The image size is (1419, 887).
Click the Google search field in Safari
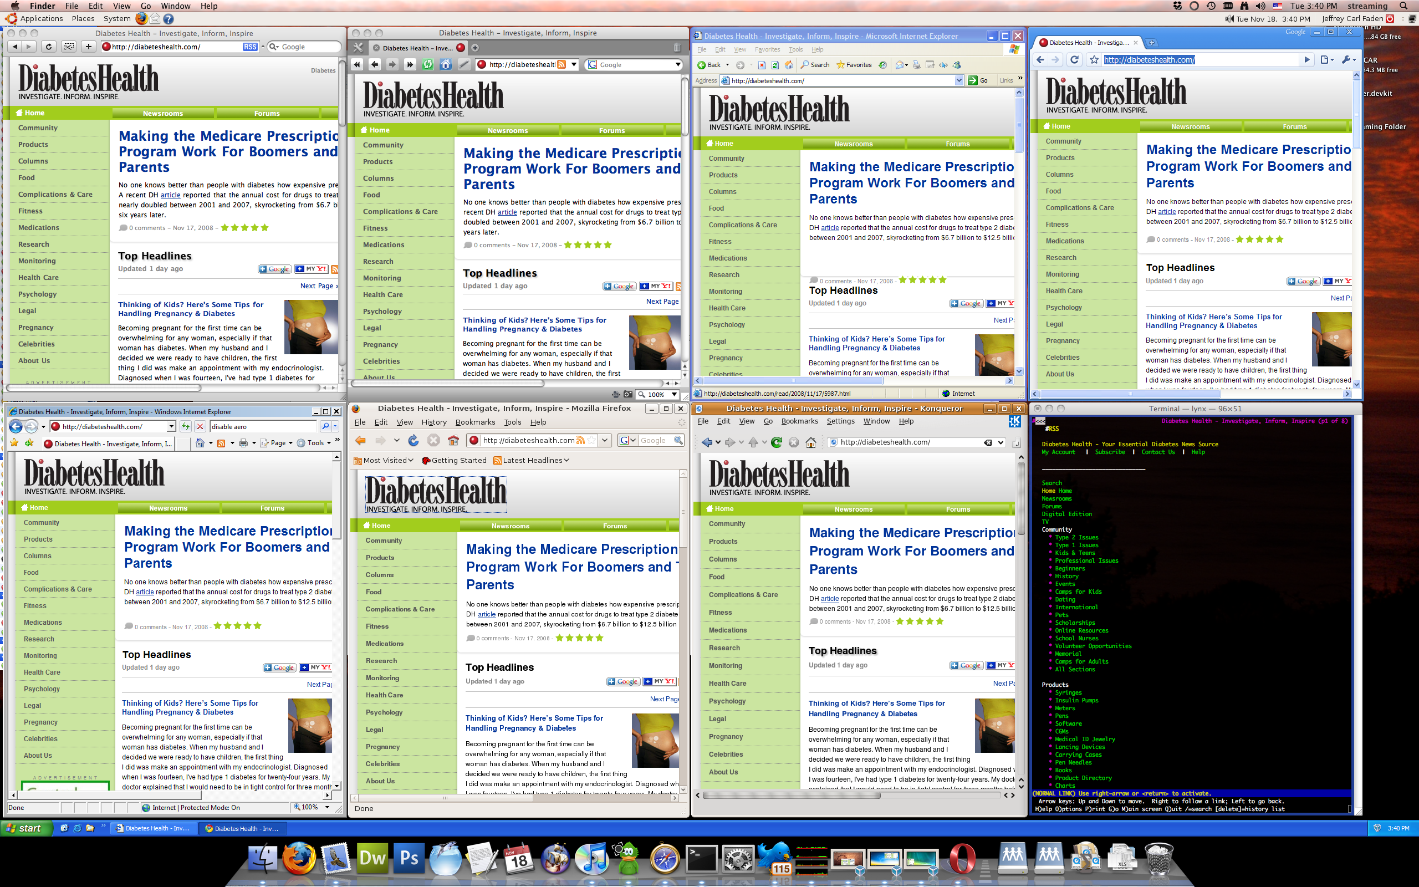click(x=304, y=47)
